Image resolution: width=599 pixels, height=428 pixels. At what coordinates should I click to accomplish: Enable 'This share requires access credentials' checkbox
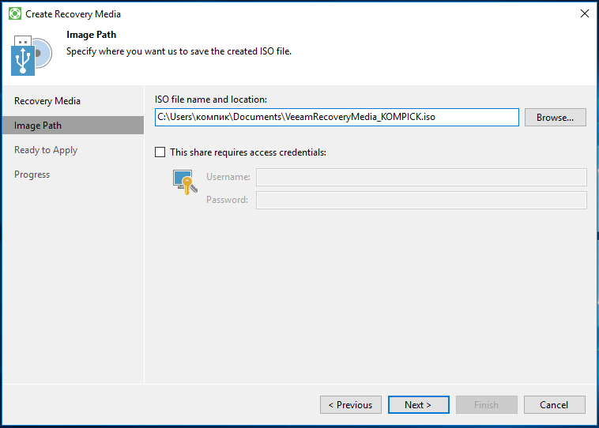click(160, 152)
